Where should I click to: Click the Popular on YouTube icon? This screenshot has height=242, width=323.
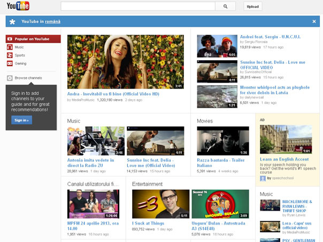(10, 39)
